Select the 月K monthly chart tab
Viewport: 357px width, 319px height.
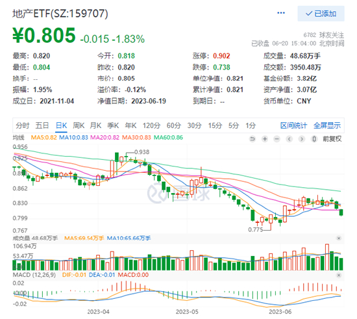pyautogui.click(x=95, y=125)
